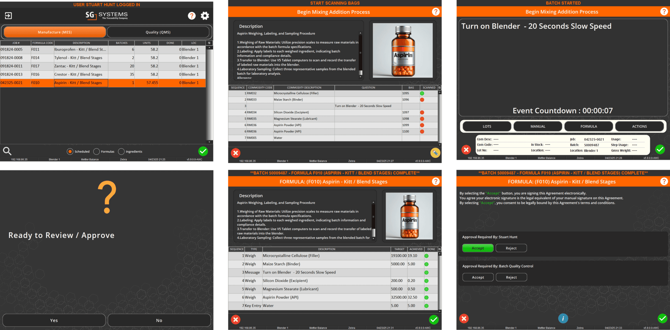670x330 pixels.
Task: Select the RM032 Microcrystalline Cellulose bag row
Action: click(x=333, y=94)
